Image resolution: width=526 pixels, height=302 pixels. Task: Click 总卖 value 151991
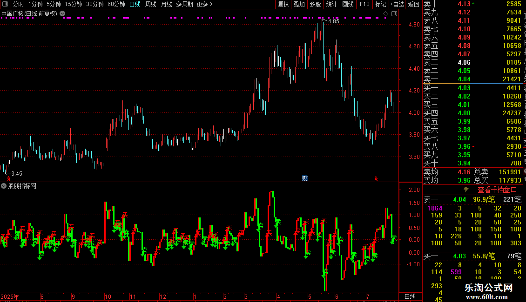tap(510, 172)
